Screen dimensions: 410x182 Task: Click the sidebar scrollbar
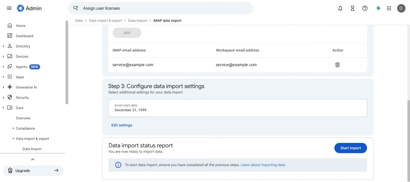(x=67, y=62)
